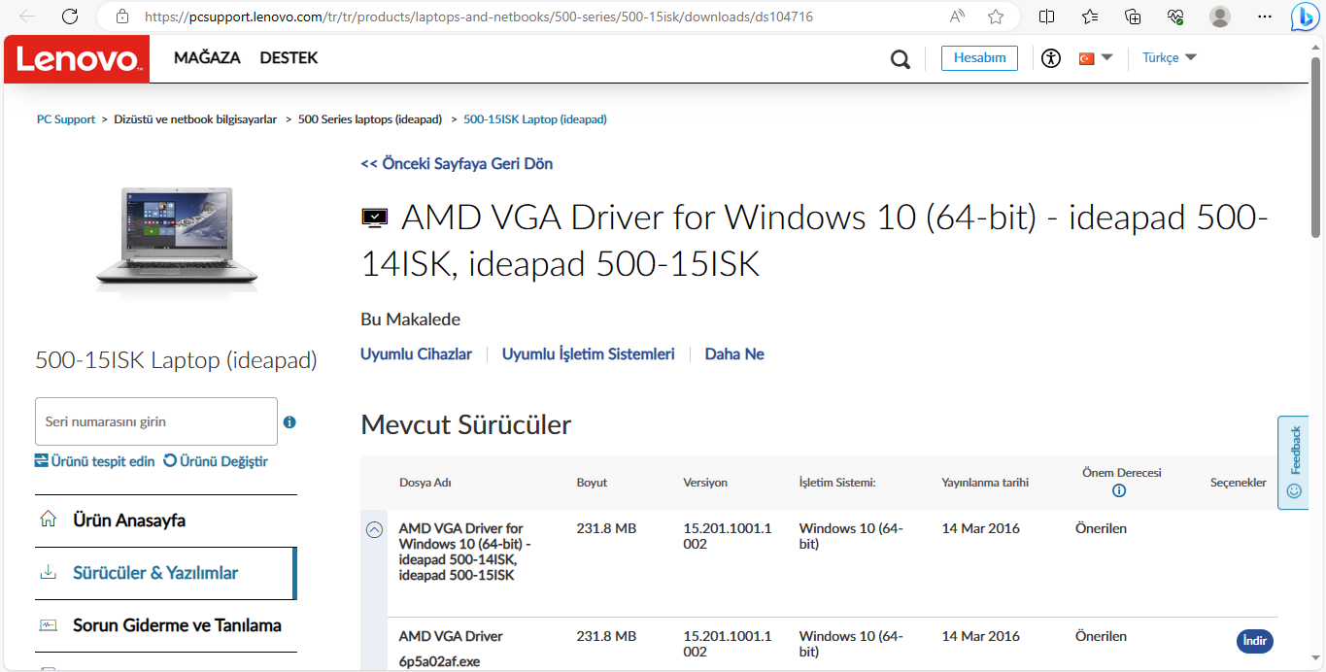Open country selector with Turkish flag
The width and height of the screenshot is (1326, 672).
(x=1096, y=58)
